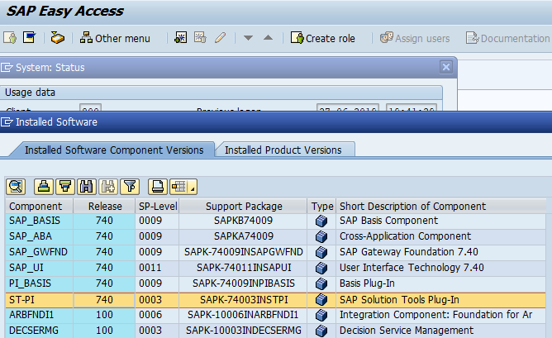Viewport: 552px width, 338px height.
Task: Switch to Installed Product Versions tab
Action: point(283,150)
